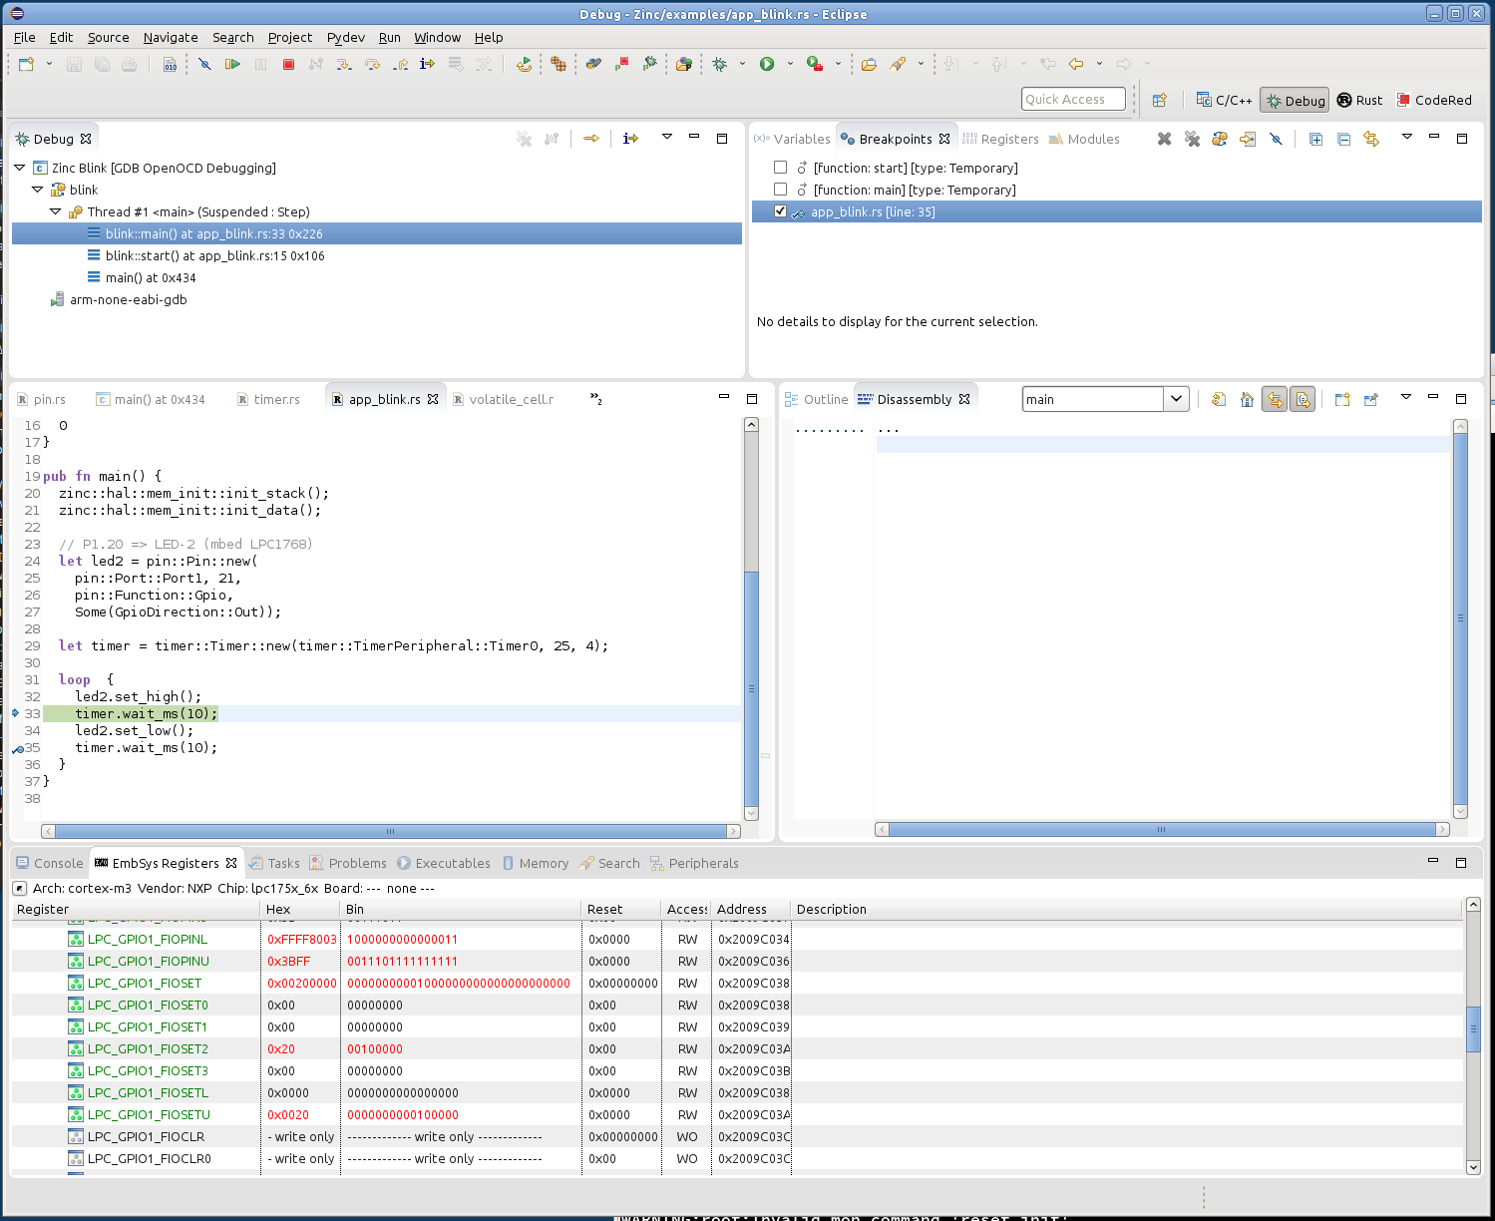Uncheck the app_blink.rs line 35 breakpoint

click(781, 211)
